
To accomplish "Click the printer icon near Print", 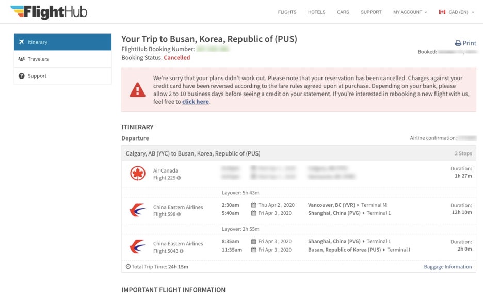I will tap(458, 43).
